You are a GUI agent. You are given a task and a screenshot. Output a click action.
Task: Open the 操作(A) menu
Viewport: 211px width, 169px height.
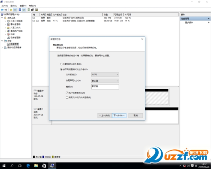pyautogui.click(x=14, y=6)
